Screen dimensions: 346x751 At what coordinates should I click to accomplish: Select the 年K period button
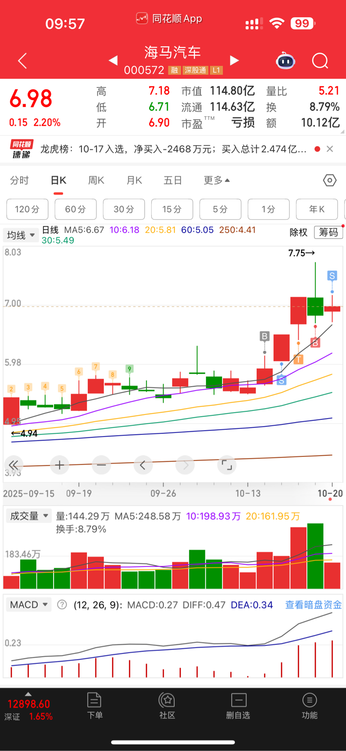point(317,209)
